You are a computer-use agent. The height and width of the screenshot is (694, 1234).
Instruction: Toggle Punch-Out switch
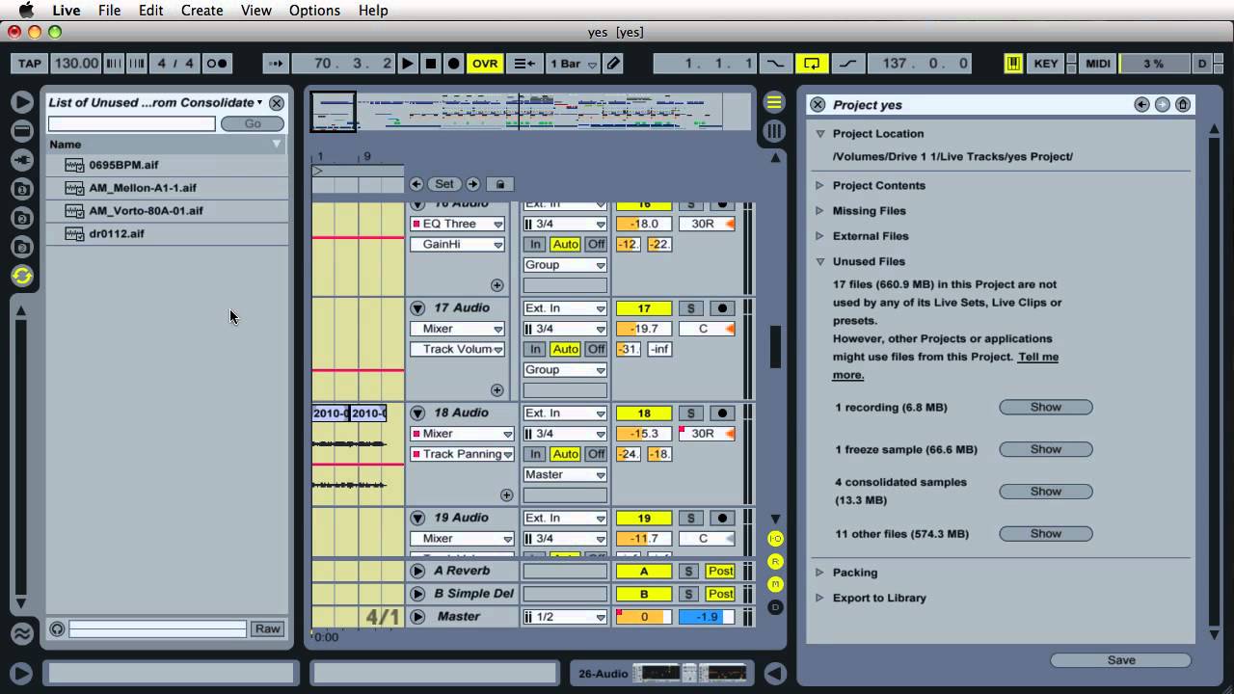(847, 64)
